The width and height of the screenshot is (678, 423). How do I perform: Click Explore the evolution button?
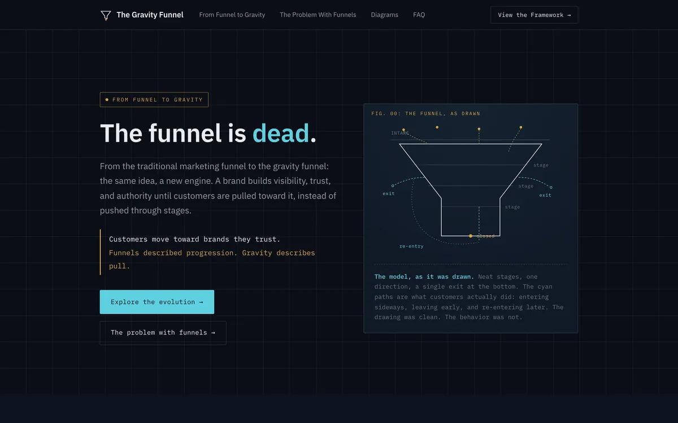click(157, 302)
